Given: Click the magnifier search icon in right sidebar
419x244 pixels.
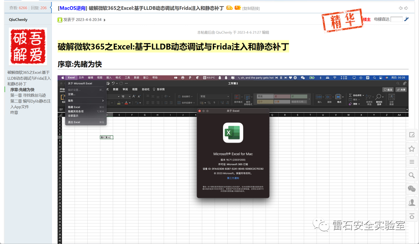Looking at the screenshot, I should tap(412, 175).
